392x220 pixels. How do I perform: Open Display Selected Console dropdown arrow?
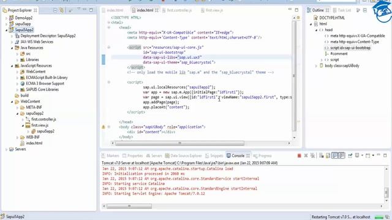coord(362,156)
